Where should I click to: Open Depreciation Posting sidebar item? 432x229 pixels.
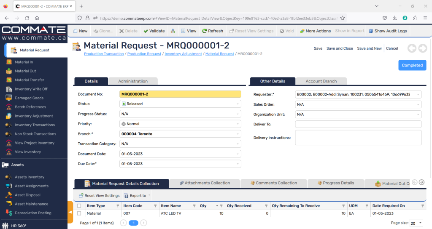pos(33,213)
